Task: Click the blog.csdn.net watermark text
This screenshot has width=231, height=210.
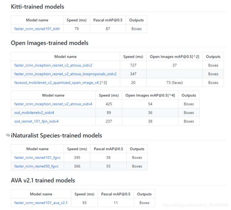Action: click(x=195, y=205)
